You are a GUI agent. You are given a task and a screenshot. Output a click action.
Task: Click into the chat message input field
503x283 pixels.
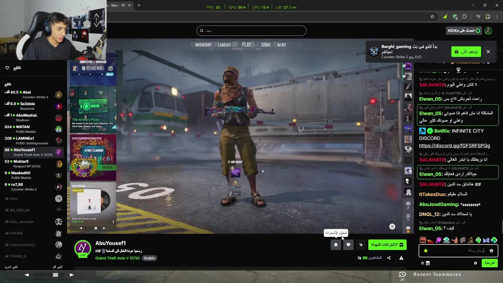[x=458, y=251]
